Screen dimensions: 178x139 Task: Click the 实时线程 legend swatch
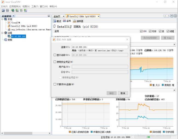pyautogui.click(x=151, y=132)
